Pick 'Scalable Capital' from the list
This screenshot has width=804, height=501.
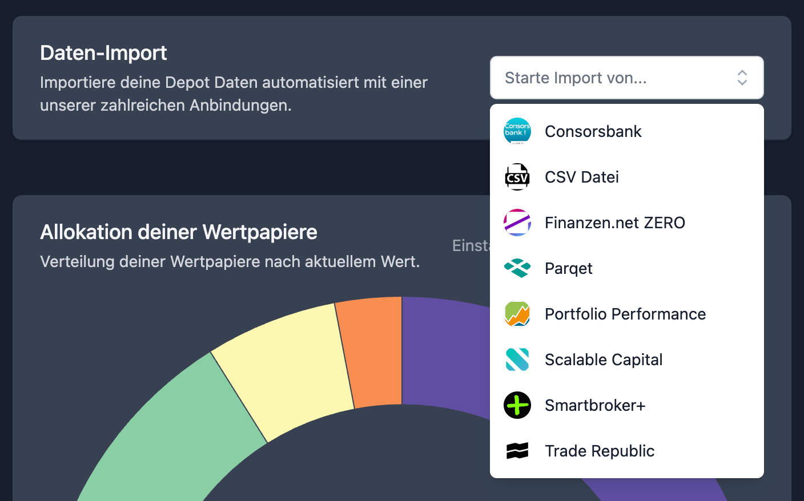pos(604,359)
